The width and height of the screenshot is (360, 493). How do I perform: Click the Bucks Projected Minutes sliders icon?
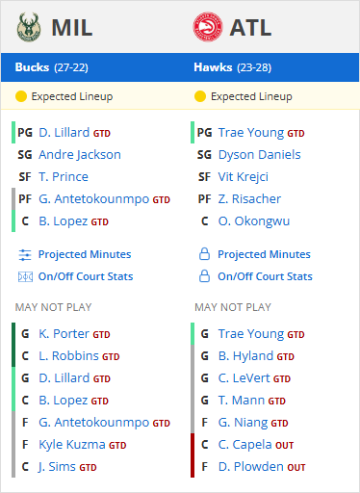pyautogui.click(x=25, y=255)
